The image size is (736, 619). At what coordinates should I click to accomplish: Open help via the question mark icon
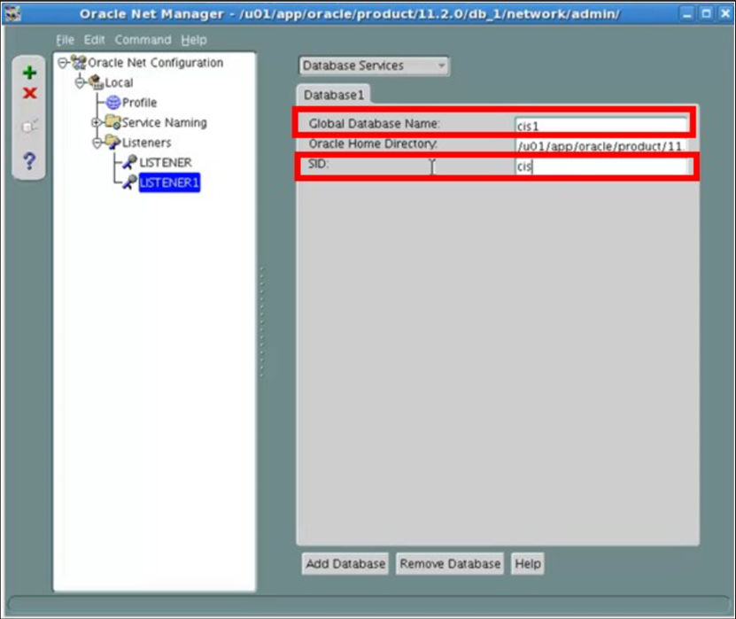[x=29, y=161]
